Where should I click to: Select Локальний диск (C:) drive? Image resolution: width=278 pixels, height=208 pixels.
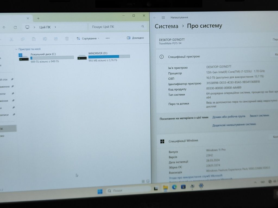pyautogui.click(x=46, y=58)
